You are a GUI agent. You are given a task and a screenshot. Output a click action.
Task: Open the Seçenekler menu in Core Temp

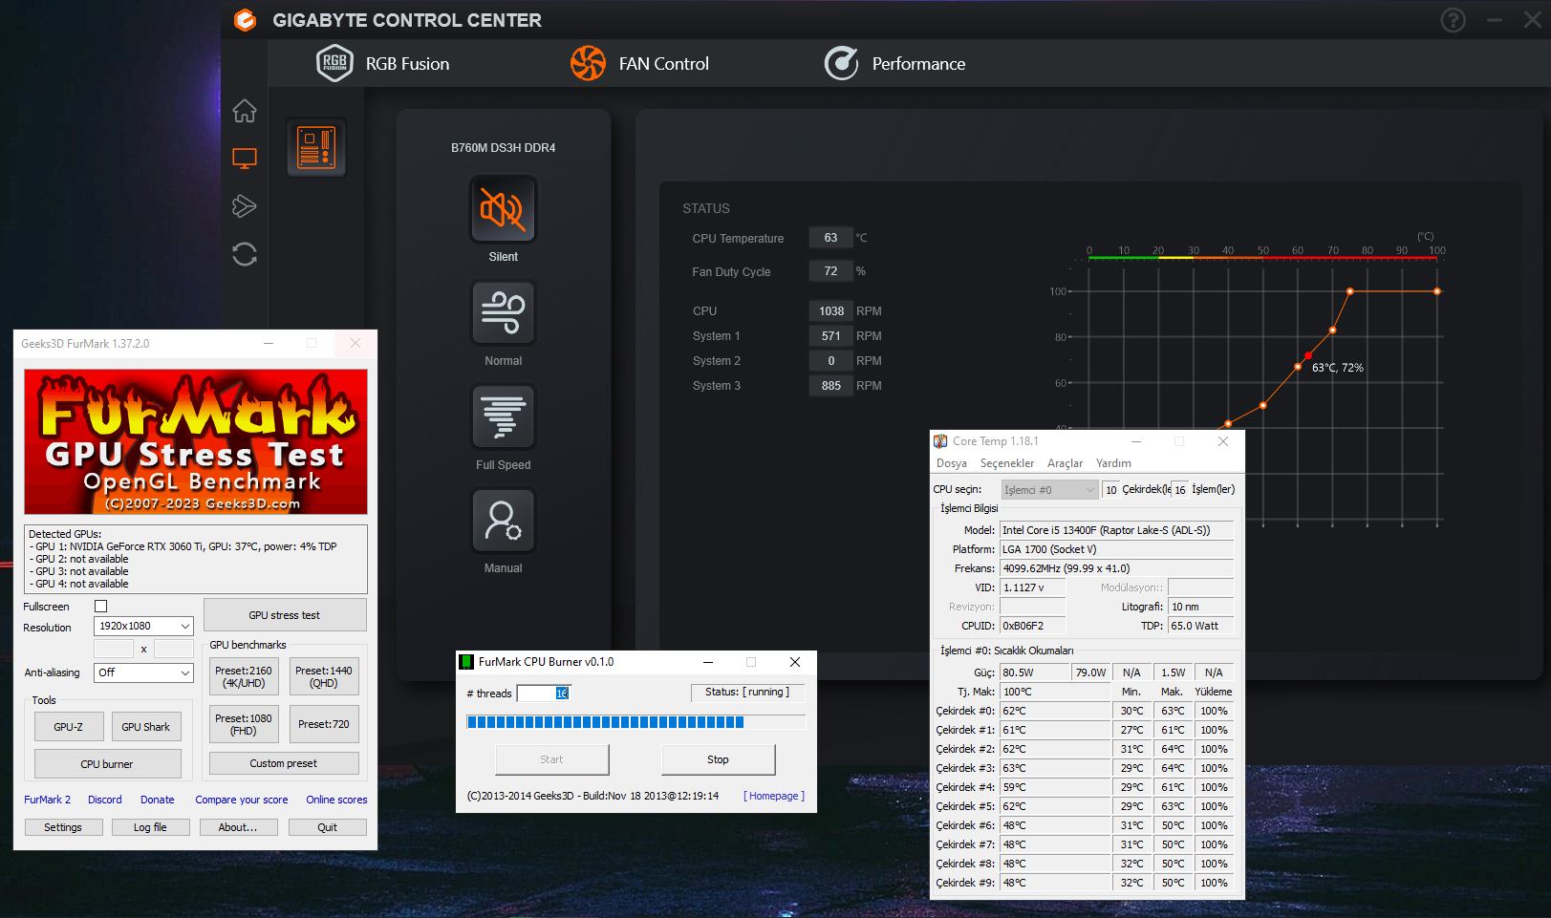point(1007,463)
